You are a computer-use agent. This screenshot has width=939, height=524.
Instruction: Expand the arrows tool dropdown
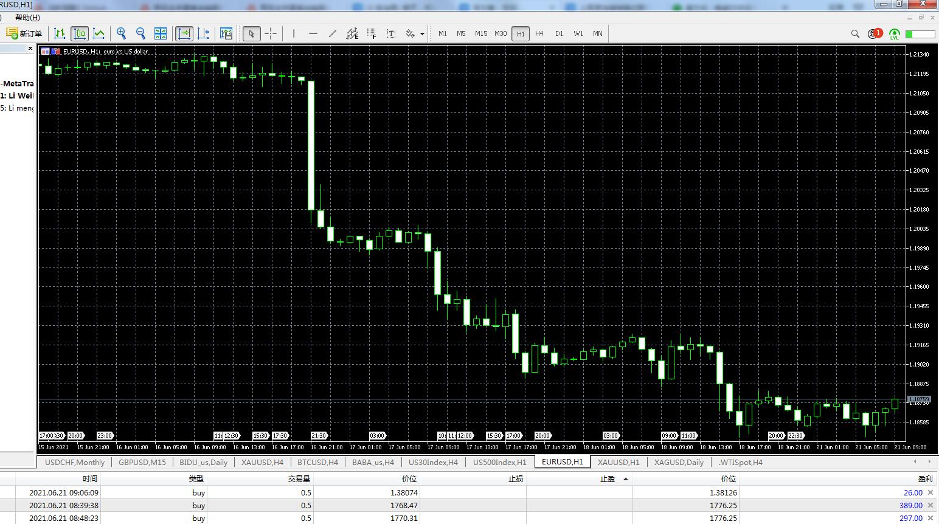click(422, 34)
